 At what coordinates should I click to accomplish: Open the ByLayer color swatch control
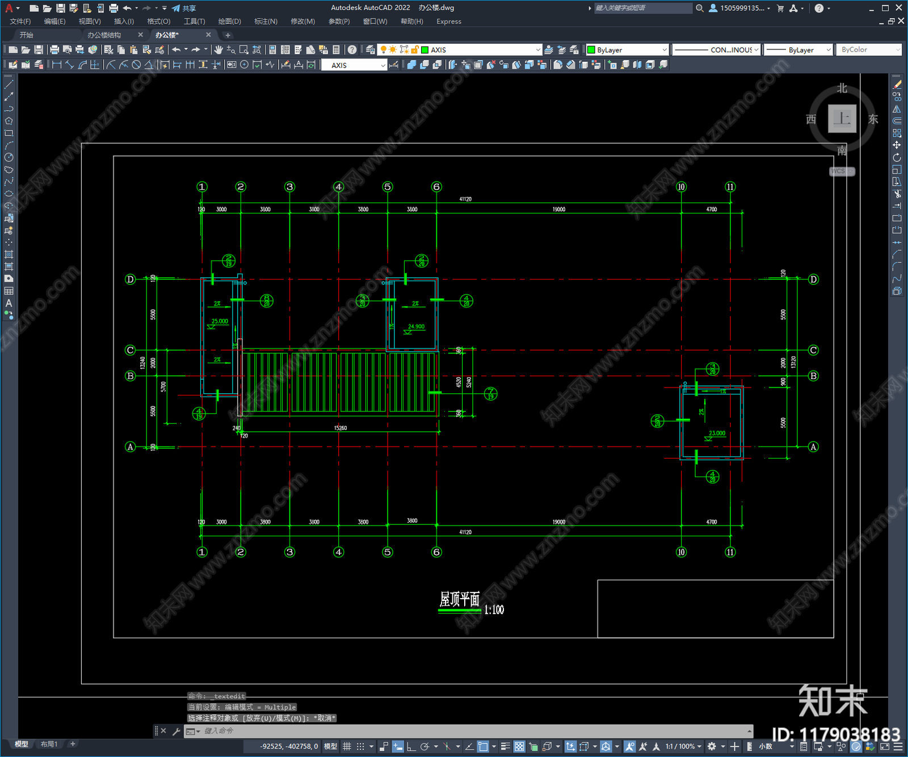click(x=627, y=50)
